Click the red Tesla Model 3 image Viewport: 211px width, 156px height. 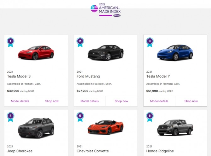(x=36, y=53)
